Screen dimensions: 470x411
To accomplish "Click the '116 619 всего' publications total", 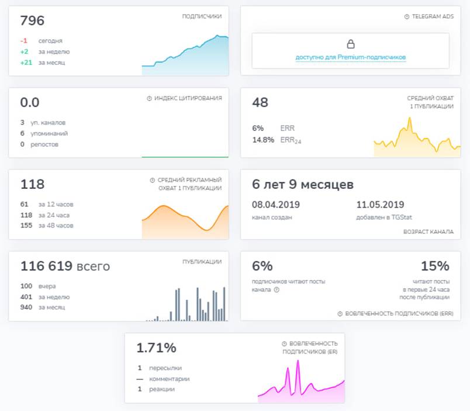I will point(65,267).
